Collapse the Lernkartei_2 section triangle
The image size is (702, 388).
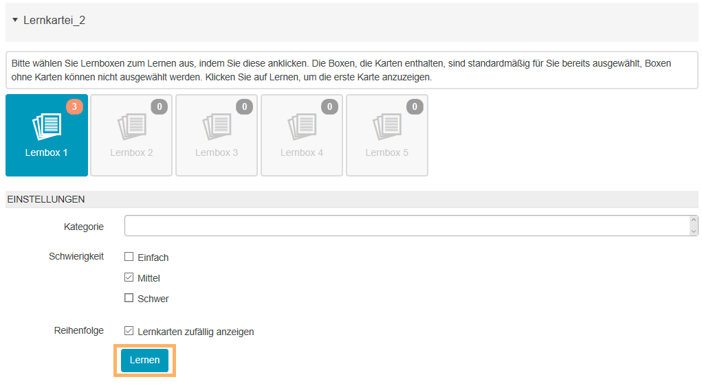(15, 21)
